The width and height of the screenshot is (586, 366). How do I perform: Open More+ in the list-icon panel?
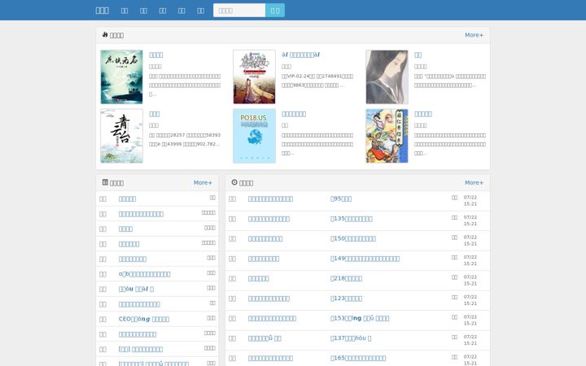click(x=203, y=183)
